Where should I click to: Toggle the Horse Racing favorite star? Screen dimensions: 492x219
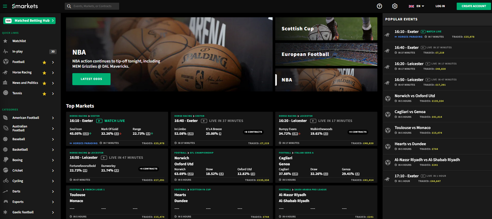(44, 73)
